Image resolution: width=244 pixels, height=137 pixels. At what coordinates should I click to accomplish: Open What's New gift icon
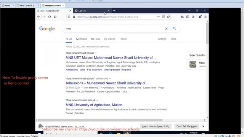point(200,17)
